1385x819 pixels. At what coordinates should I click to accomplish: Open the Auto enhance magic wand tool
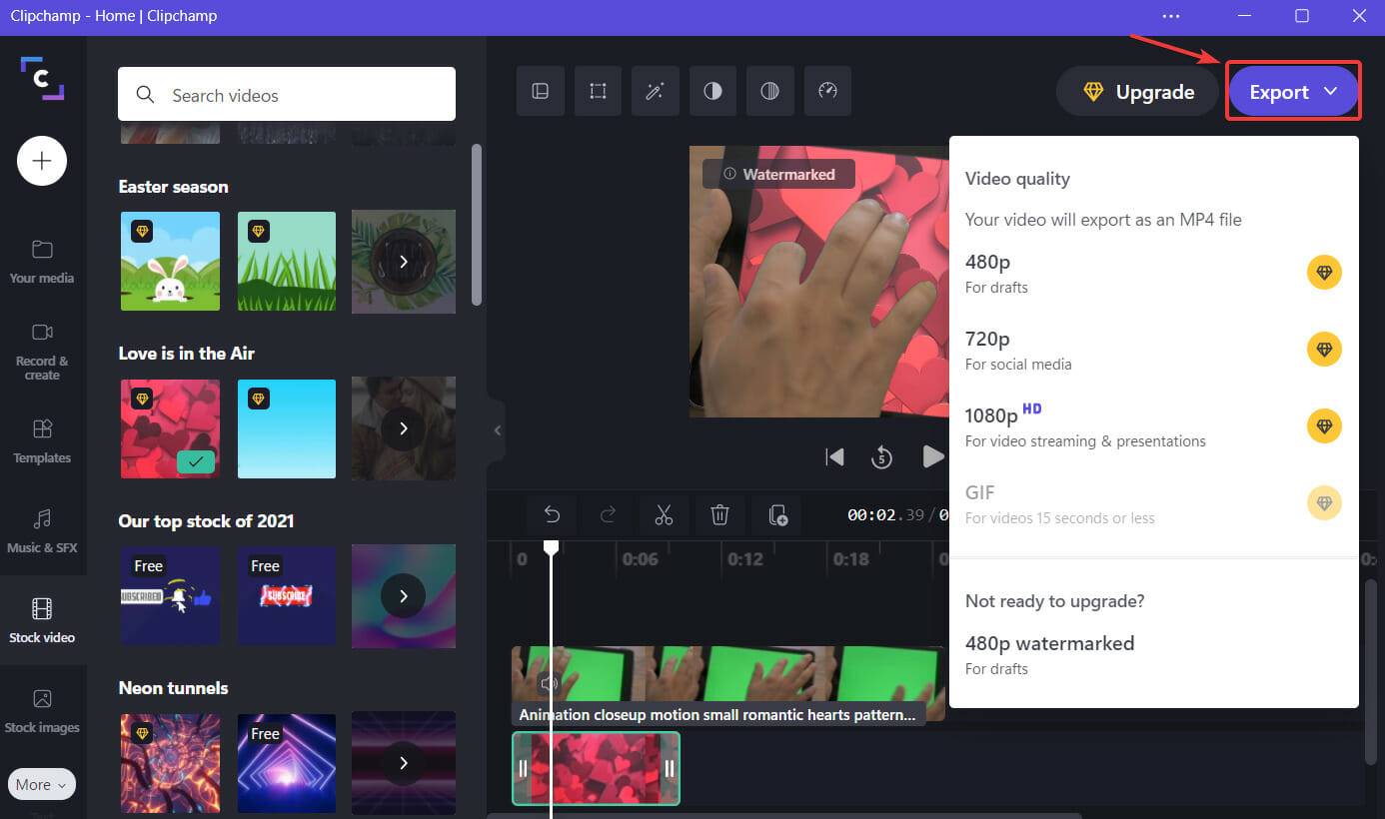point(656,91)
